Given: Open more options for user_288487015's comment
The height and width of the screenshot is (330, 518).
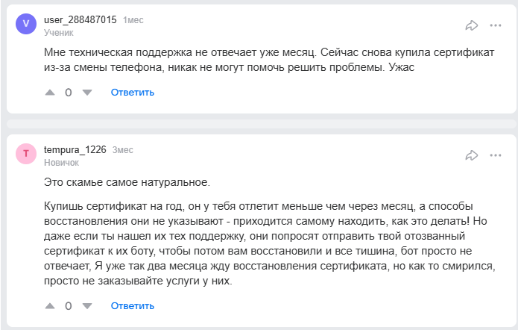Looking at the screenshot, I should 496,25.
